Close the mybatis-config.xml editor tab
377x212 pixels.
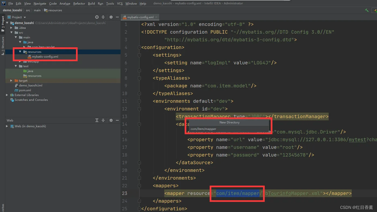[x=156, y=17]
